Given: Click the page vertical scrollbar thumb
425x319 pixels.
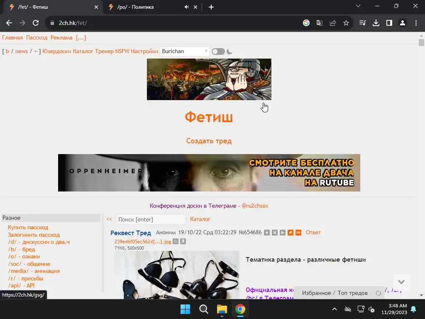Looking at the screenshot, I should pos(421,43).
